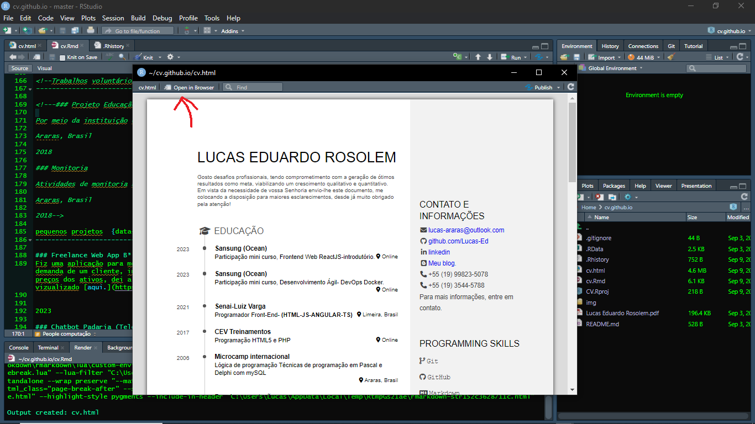The image size is (755, 424).
Task: Refresh the Environment pane
Action: [x=741, y=57]
